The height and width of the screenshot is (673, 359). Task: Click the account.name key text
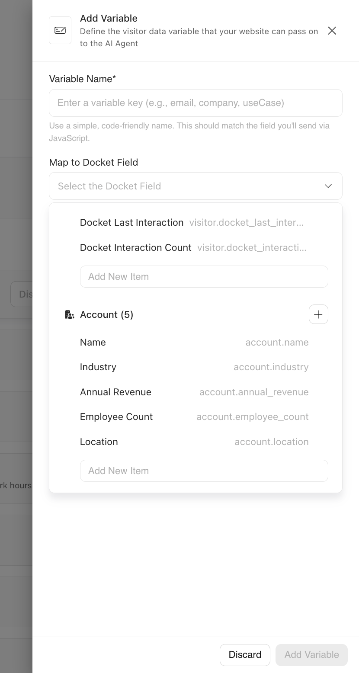pos(277,343)
